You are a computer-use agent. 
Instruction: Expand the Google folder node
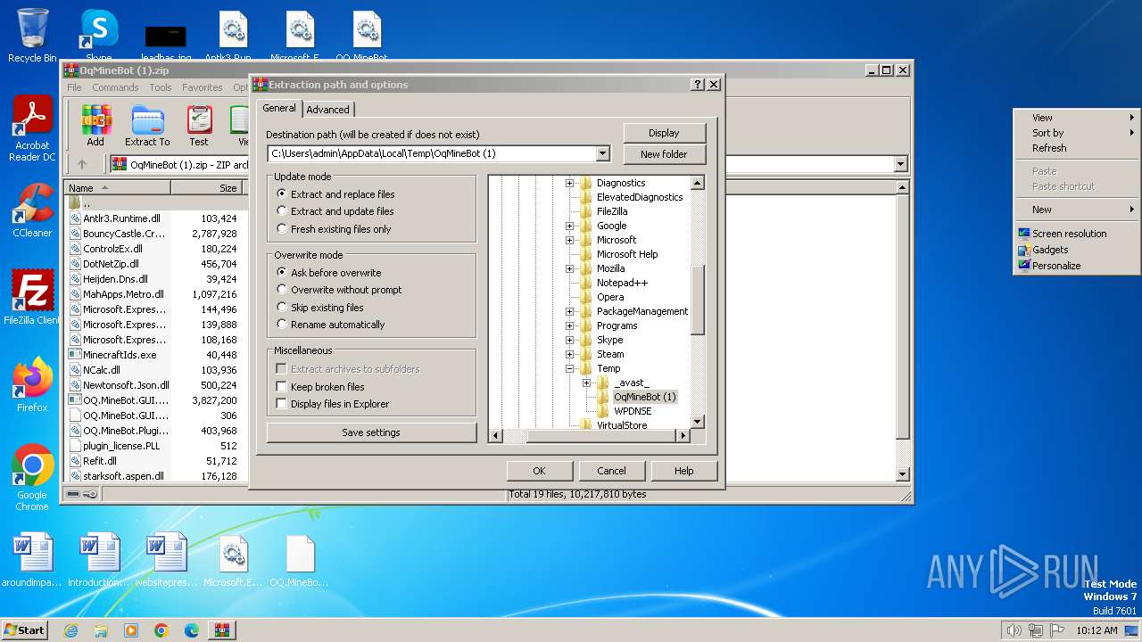click(569, 226)
